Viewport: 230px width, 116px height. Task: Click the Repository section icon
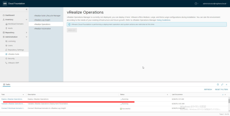point(4,33)
